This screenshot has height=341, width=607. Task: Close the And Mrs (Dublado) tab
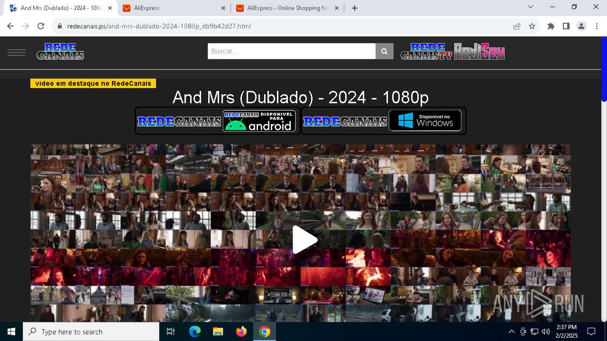tap(110, 8)
